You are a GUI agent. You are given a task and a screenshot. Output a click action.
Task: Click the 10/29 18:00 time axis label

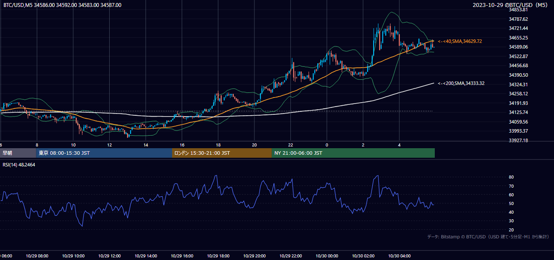point(218,256)
